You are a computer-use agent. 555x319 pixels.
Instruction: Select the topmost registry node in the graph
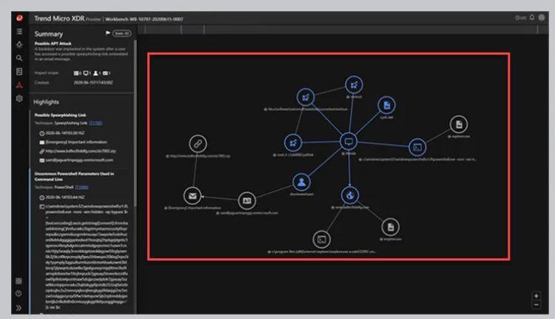(x=354, y=84)
